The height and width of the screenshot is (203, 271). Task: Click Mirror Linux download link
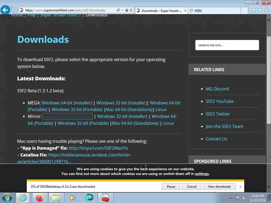point(168,123)
